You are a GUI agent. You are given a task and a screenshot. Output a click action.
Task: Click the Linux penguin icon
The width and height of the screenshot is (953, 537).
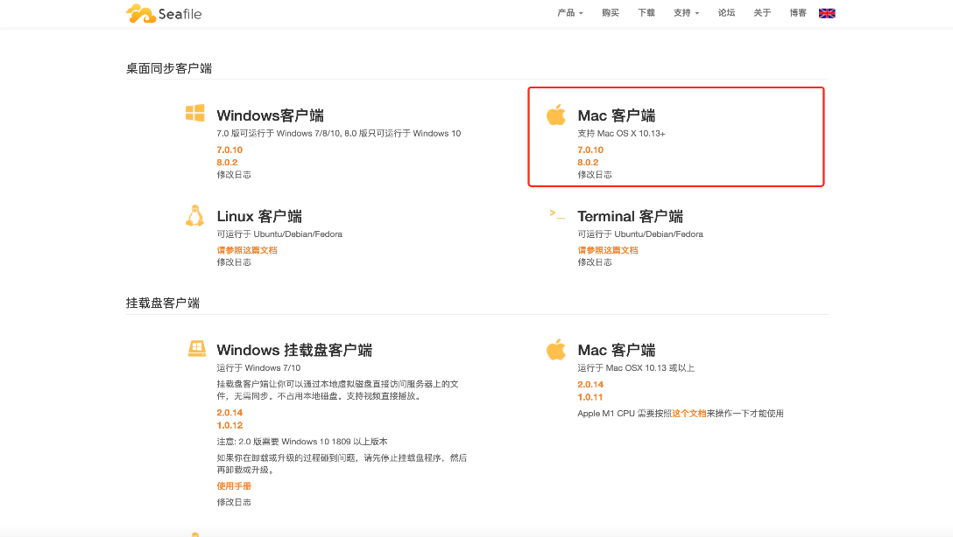tap(194, 216)
